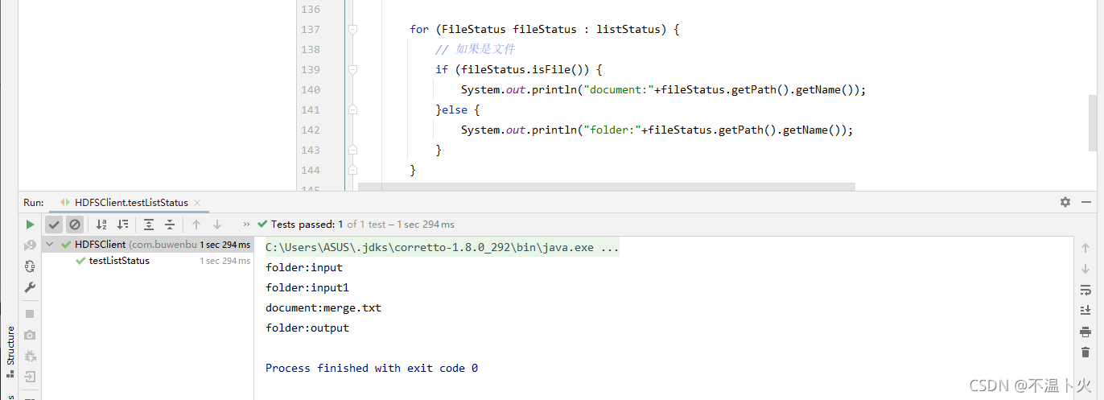Hide the Run tool window
The width and height of the screenshot is (1104, 400).
tap(1086, 202)
